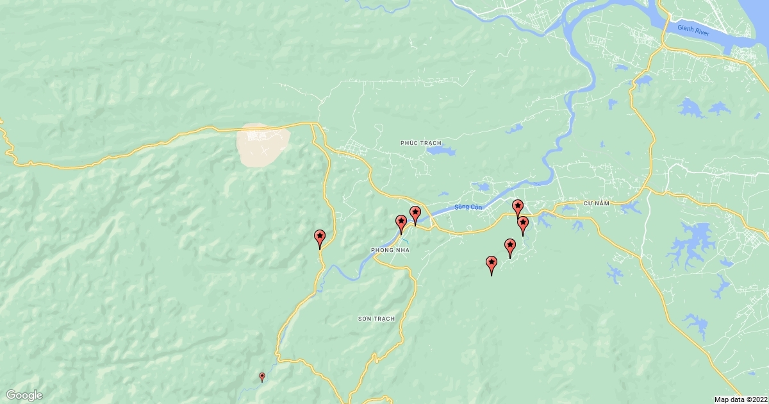Click the star marker directly above Phong Nha label

click(x=401, y=224)
